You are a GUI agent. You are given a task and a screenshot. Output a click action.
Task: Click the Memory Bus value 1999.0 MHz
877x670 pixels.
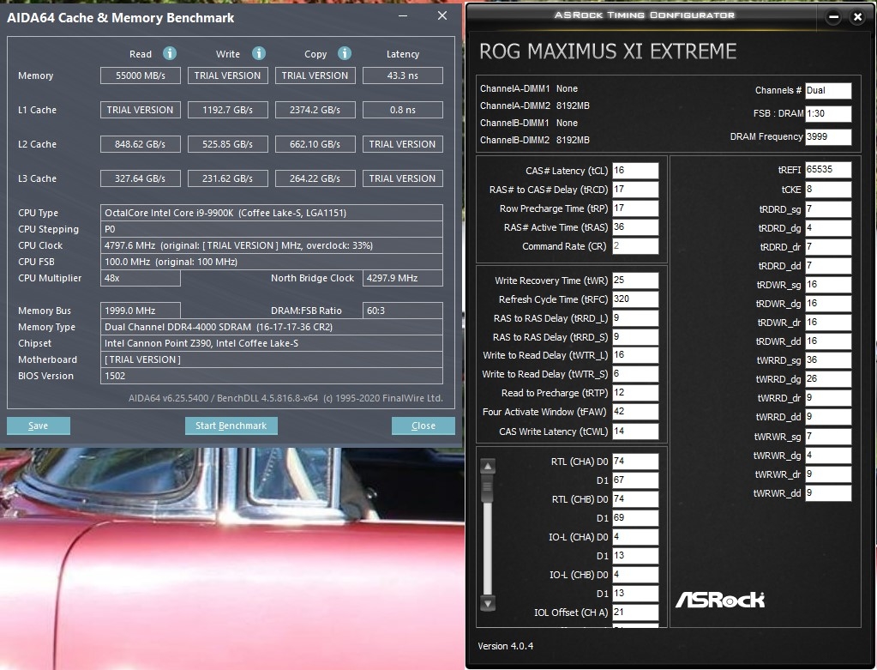tap(141, 311)
